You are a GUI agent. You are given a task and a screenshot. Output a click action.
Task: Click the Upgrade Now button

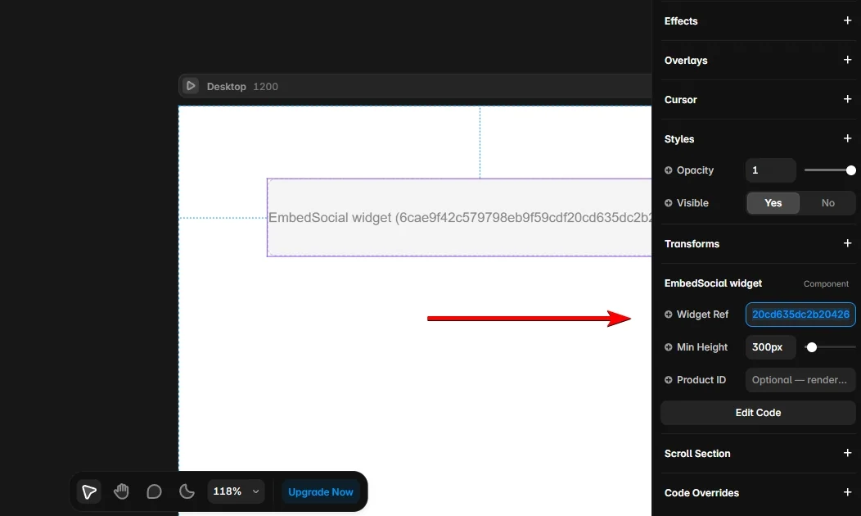click(x=320, y=491)
